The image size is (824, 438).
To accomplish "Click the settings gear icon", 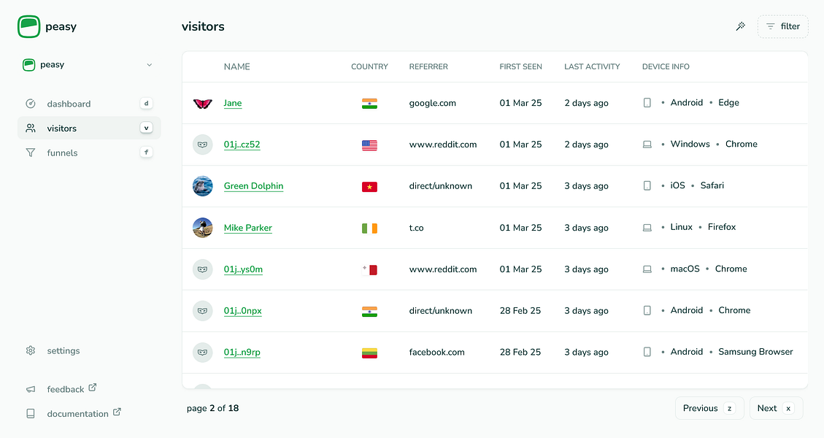I will 31,351.
